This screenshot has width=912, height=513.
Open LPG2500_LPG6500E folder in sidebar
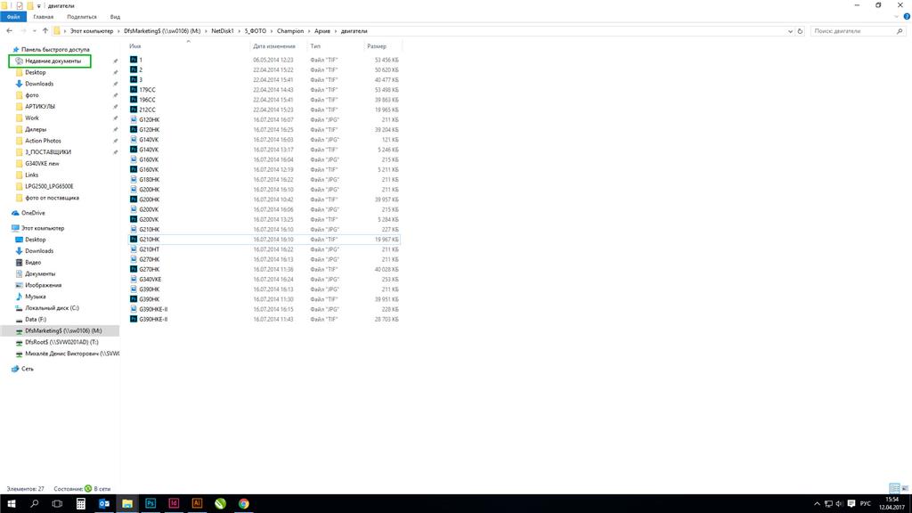click(50, 186)
